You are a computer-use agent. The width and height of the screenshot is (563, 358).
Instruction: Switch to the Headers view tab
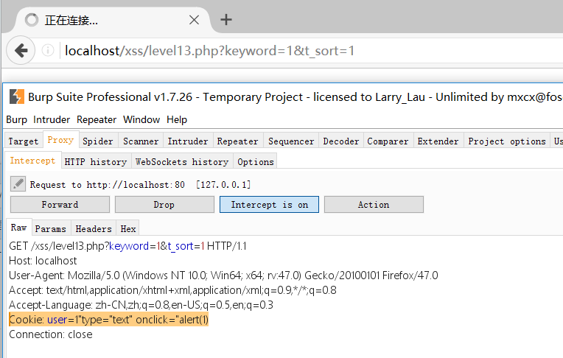94,229
